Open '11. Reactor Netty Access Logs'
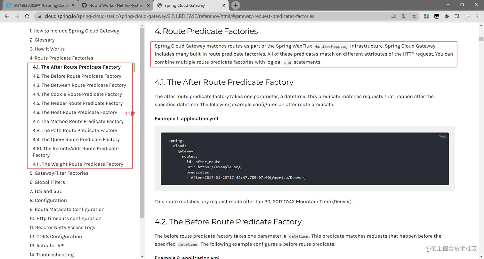484x259 pixels. point(62,227)
